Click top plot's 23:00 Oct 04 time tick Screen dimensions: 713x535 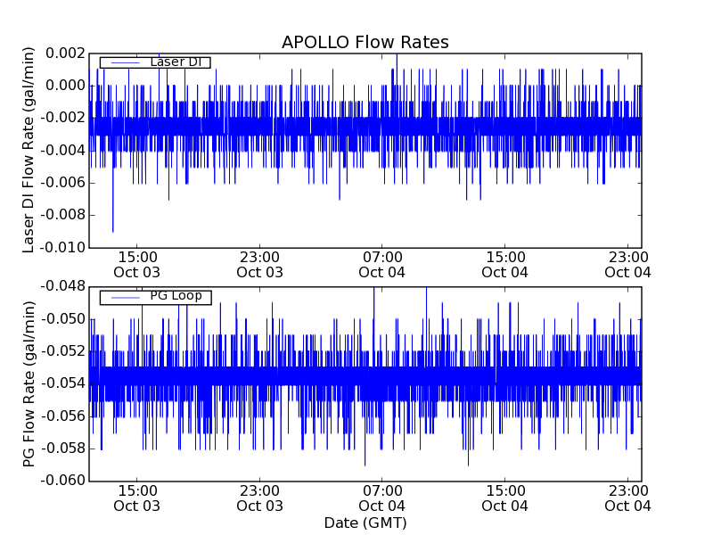coord(628,264)
